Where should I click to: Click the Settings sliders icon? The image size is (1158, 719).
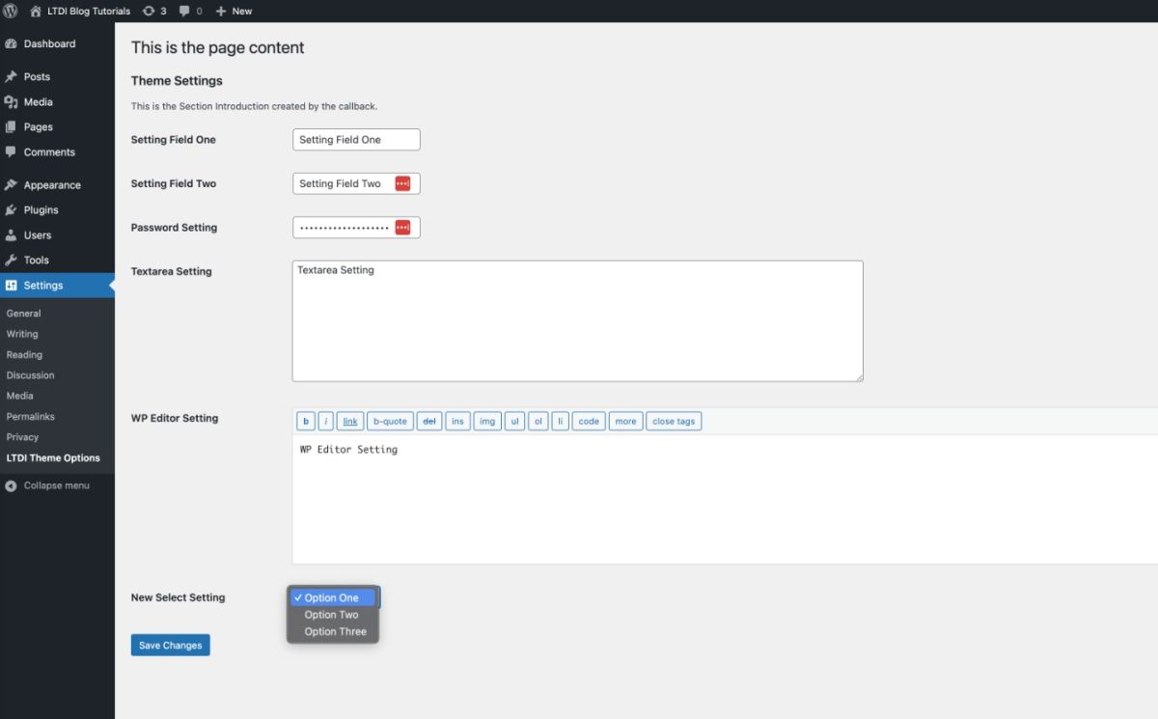tap(12, 285)
